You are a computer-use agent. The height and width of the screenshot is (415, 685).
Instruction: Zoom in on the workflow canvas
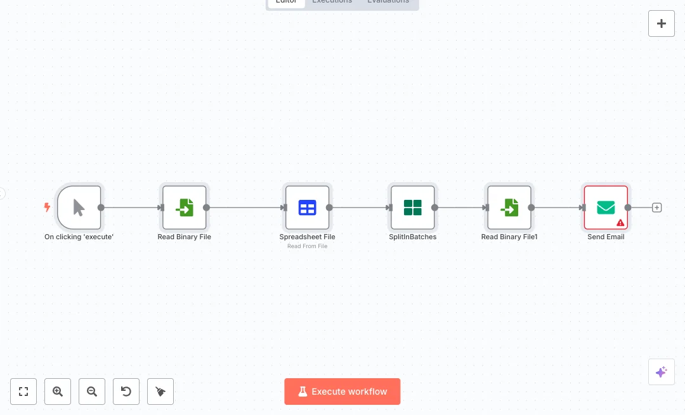pos(58,392)
